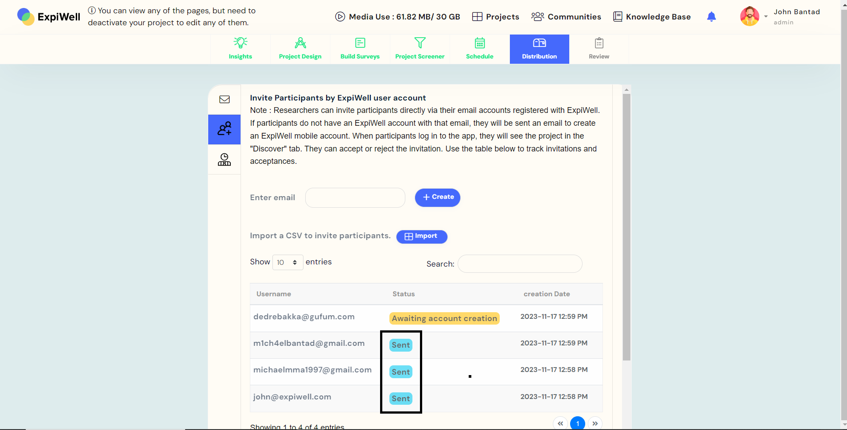
Task: Click Sent badge for michaelmma1997@gmail.com
Action: pos(401,372)
